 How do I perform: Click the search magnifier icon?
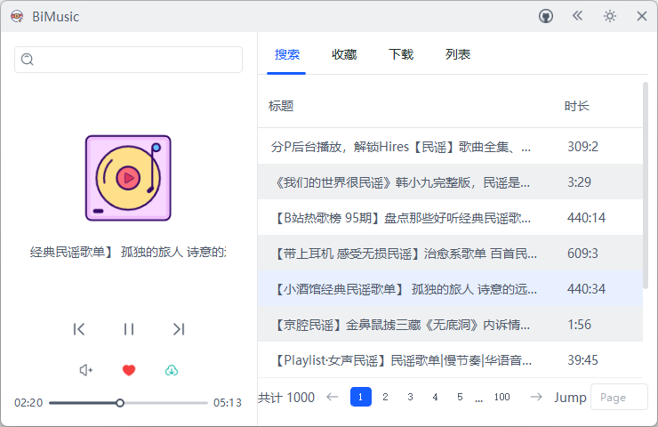(x=28, y=60)
